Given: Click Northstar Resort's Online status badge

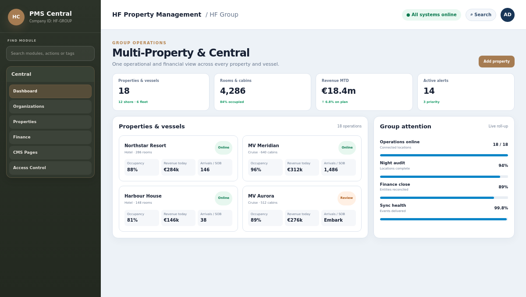Looking at the screenshot, I should coord(224,148).
